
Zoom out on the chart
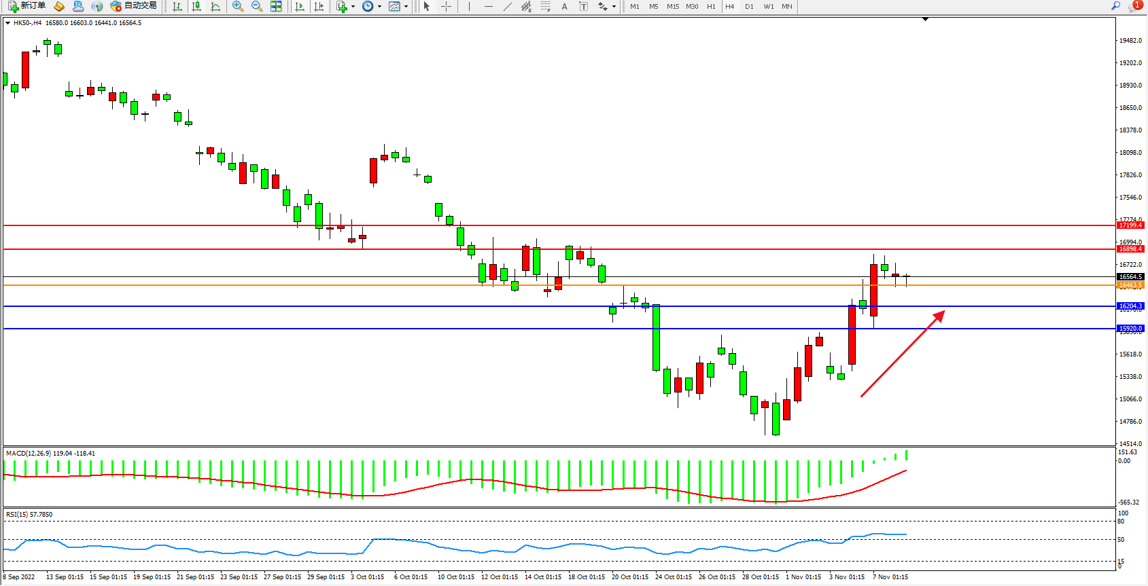coord(257,6)
